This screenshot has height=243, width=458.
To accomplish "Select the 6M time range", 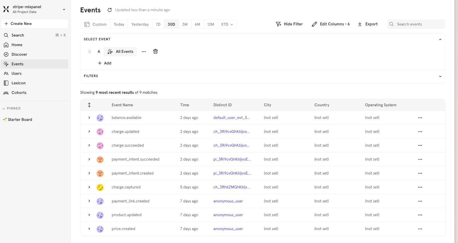I will [198, 25].
